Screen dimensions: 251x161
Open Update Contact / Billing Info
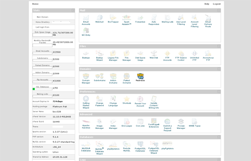[154, 102]
